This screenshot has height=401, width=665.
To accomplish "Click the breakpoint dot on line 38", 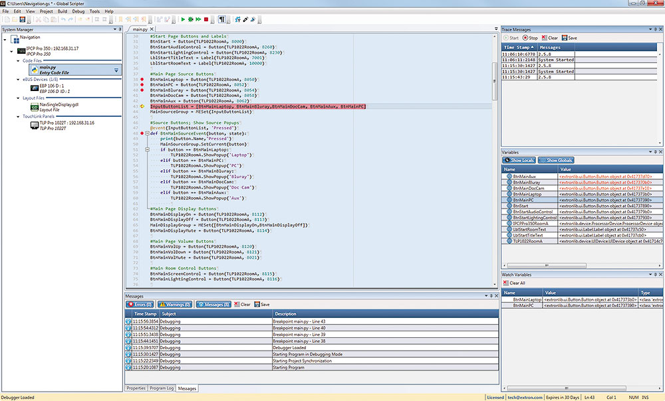I will coord(142,80).
